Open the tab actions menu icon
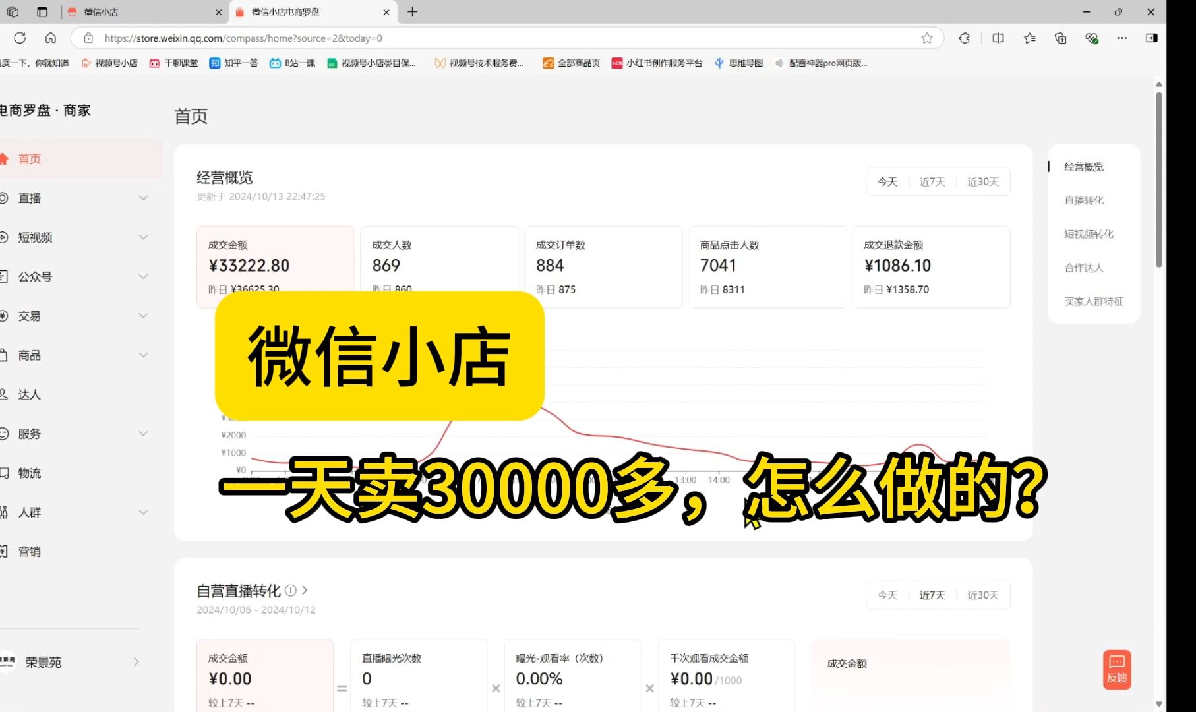 pos(42,12)
